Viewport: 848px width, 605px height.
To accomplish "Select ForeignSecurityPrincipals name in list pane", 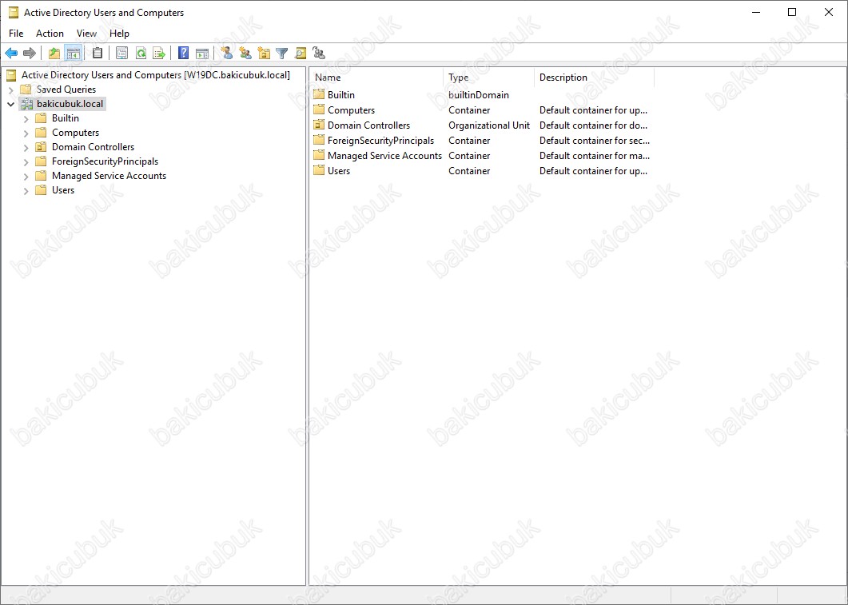I will [x=380, y=140].
